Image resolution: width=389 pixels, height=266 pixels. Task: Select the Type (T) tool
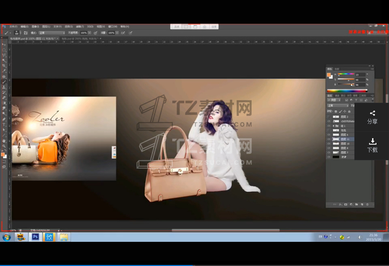4,125
